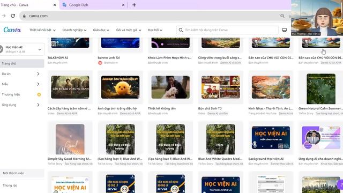
Task: Open Công viên trong buổi sáng design title
Action: pos(220,58)
